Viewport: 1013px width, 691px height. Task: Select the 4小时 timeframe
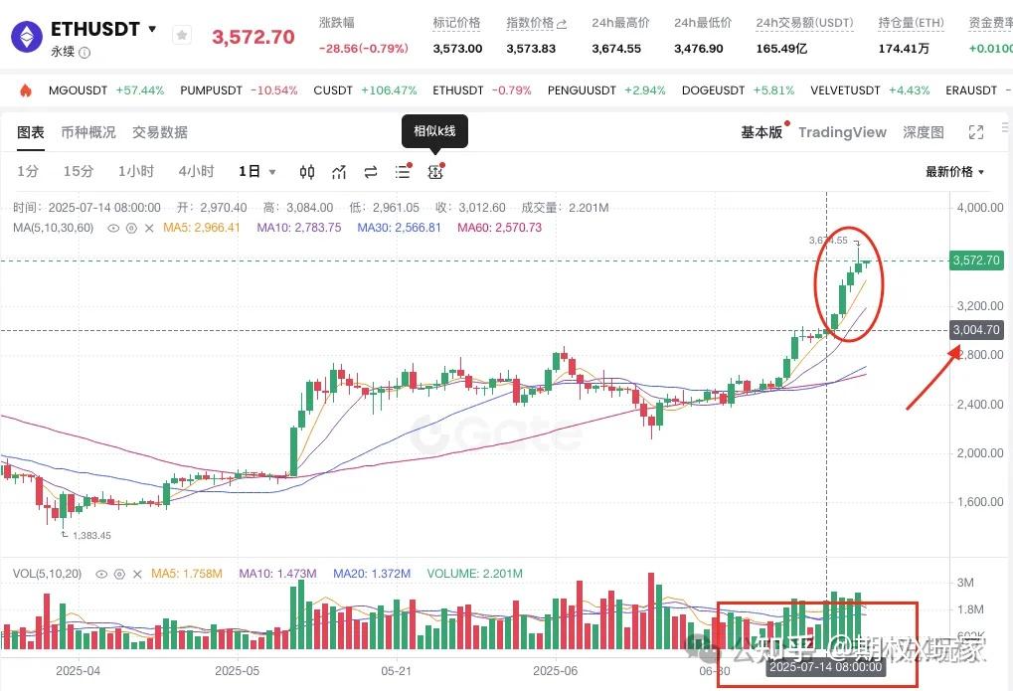coord(196,172)
